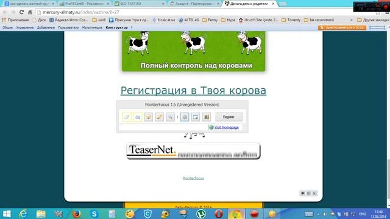The height and width of the screenshot is (219, 390).
Task: Open the Общее admin menu
Action: (7, 27)
